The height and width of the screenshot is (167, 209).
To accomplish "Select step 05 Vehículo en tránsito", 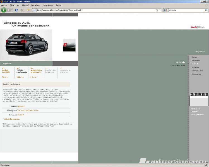I will click(x=66, y=70).
